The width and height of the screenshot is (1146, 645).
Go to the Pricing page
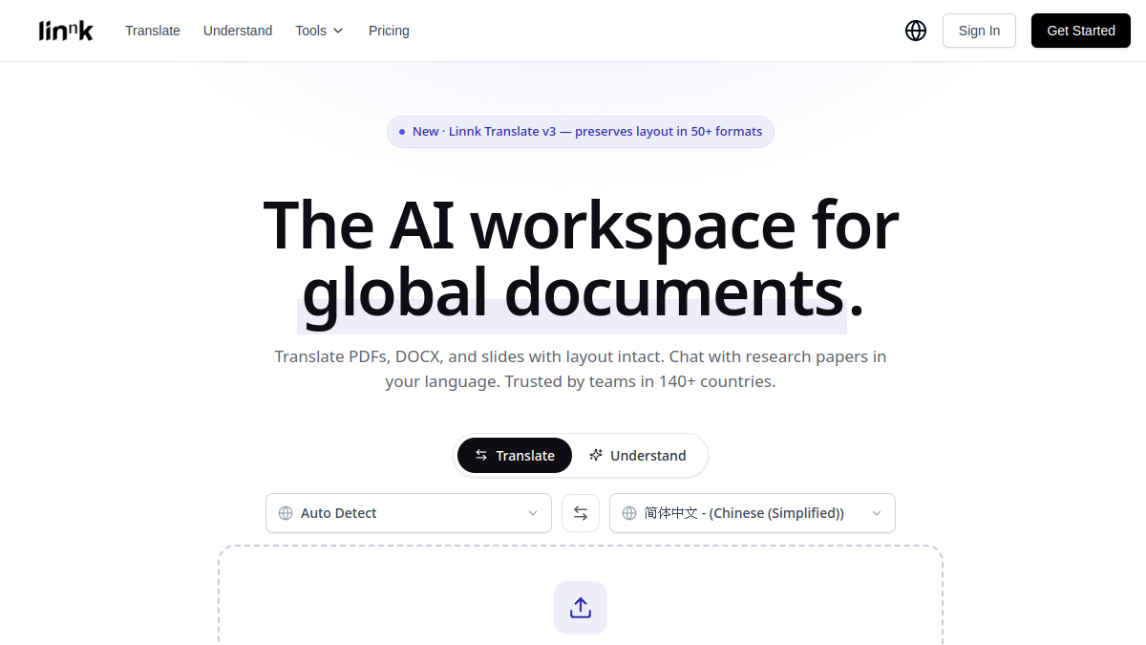pyautogui.click(x=389, y=31)
